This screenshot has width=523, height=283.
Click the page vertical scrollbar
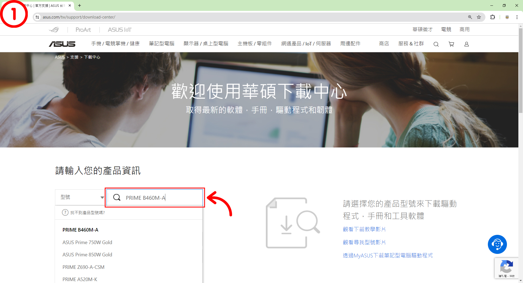(x=521, y=71)
